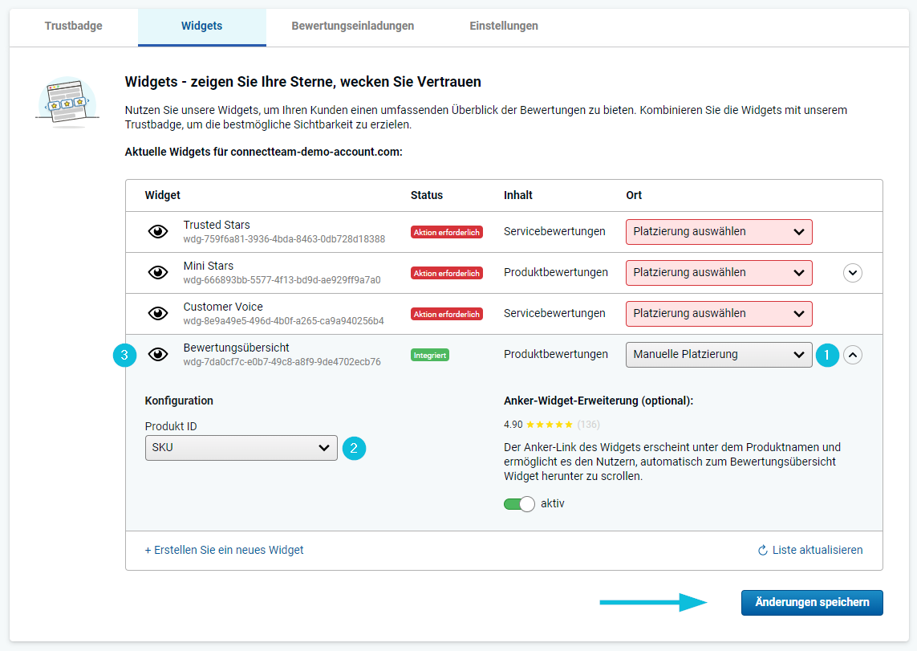Click the refresh icon beside Liste aktualisieren
The height and width of the screenshot is (651, 917).
(762, 550)
